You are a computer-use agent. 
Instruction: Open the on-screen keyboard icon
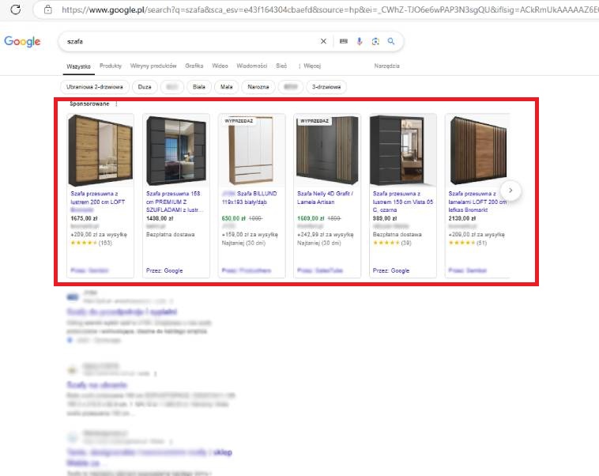click(344, 41)
